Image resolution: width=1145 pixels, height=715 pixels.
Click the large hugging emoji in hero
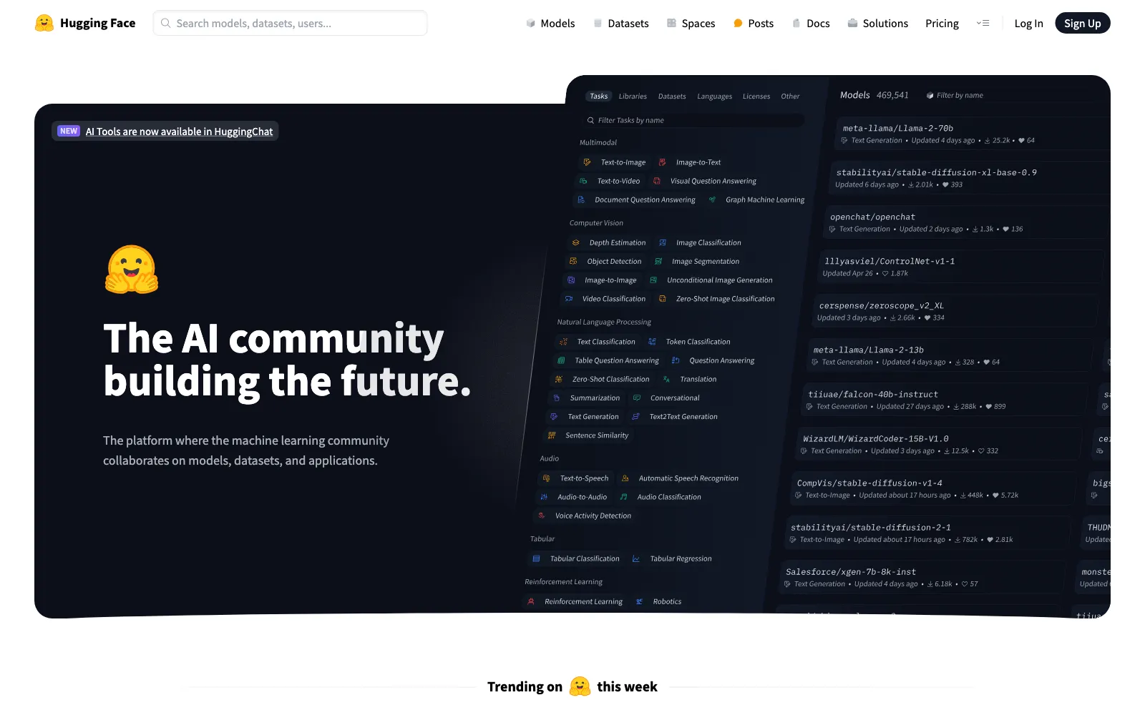132,270
